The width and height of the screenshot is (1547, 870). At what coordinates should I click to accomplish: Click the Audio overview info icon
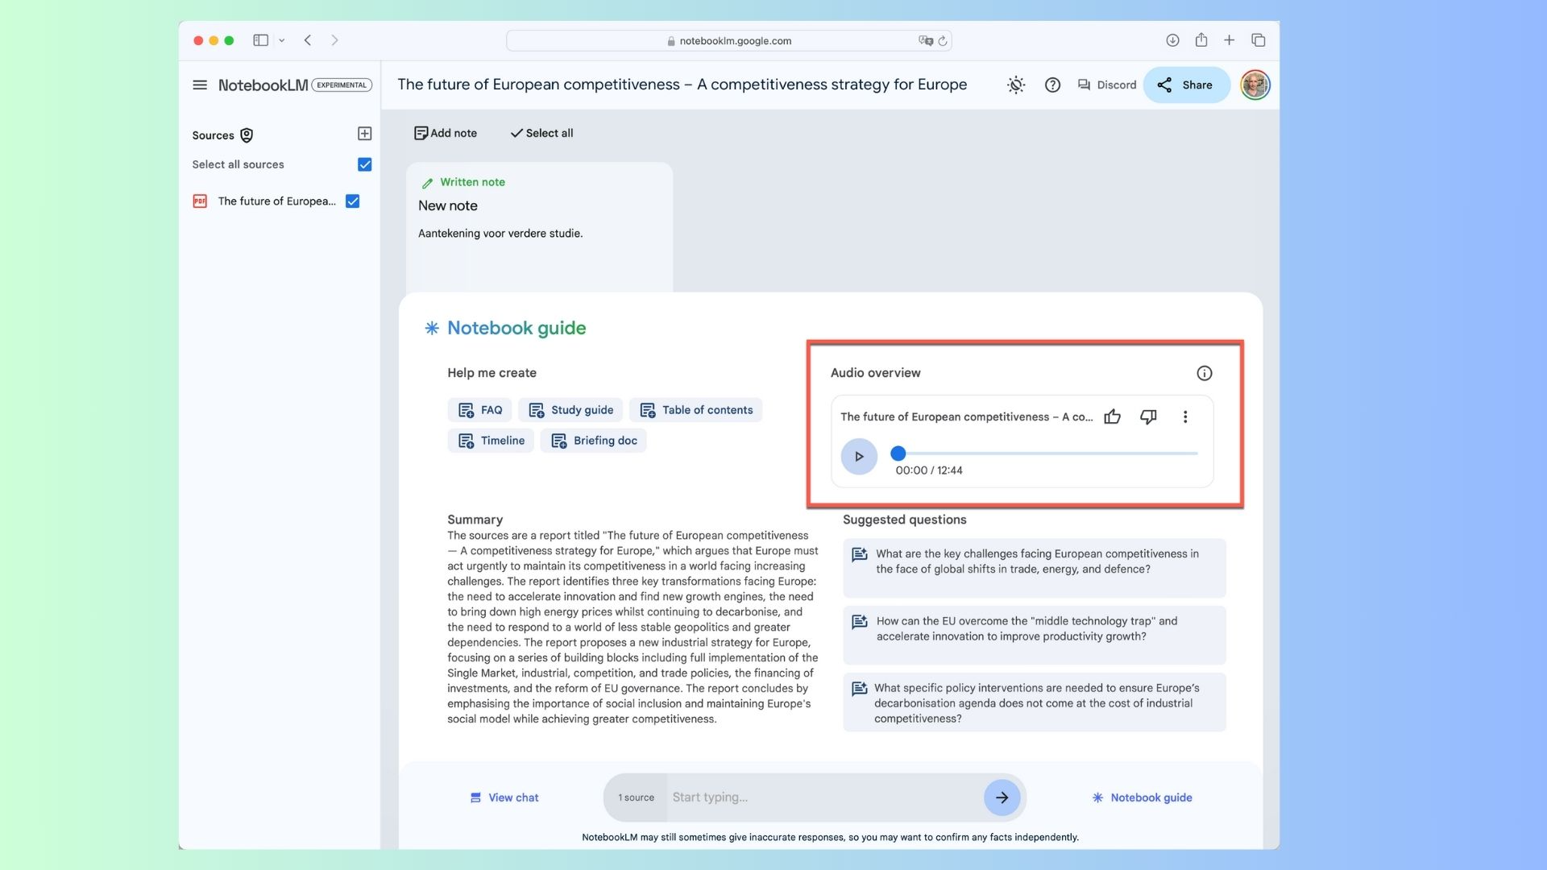pos(1204,374)
